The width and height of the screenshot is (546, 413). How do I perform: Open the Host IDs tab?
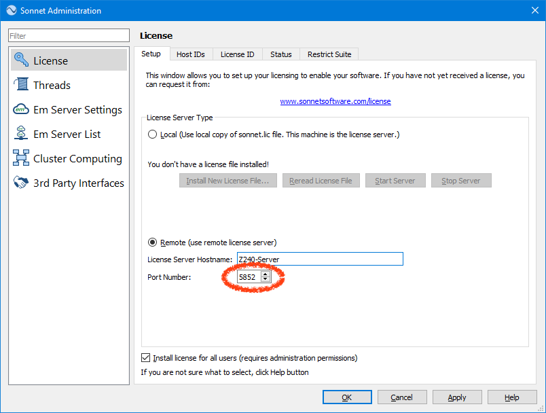pos(191,54)
